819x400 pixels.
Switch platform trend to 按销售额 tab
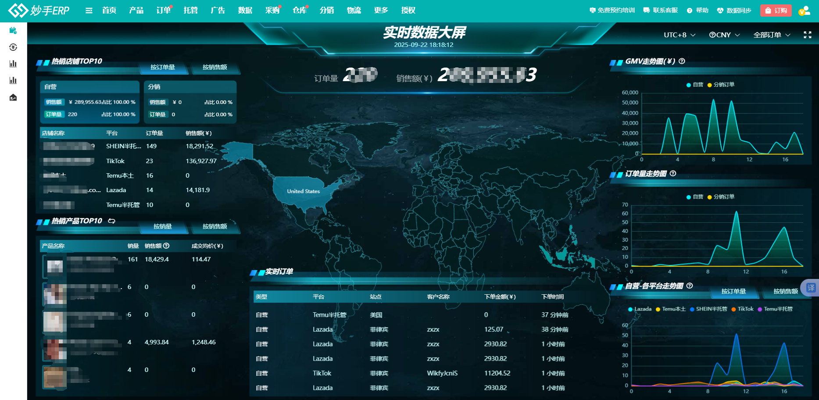click(785, 291)
